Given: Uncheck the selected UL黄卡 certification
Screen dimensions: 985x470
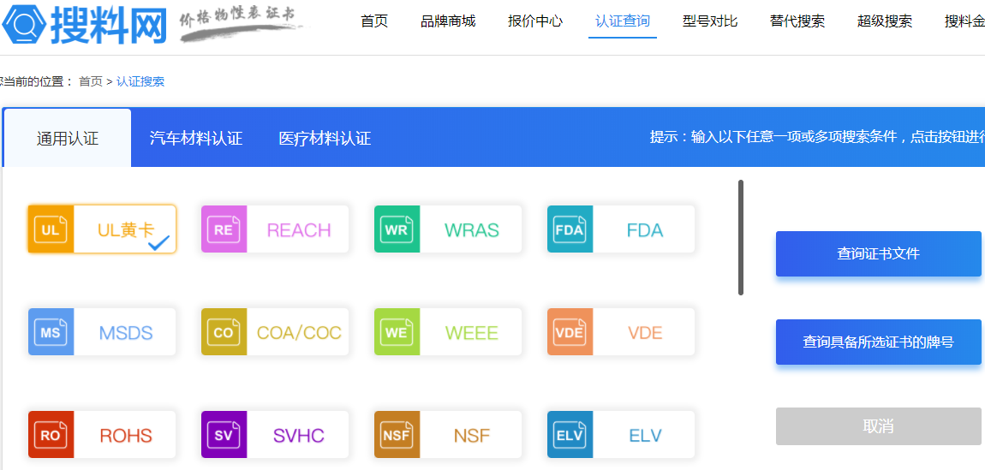Looking at the screenshot, I should coord(102,229).
